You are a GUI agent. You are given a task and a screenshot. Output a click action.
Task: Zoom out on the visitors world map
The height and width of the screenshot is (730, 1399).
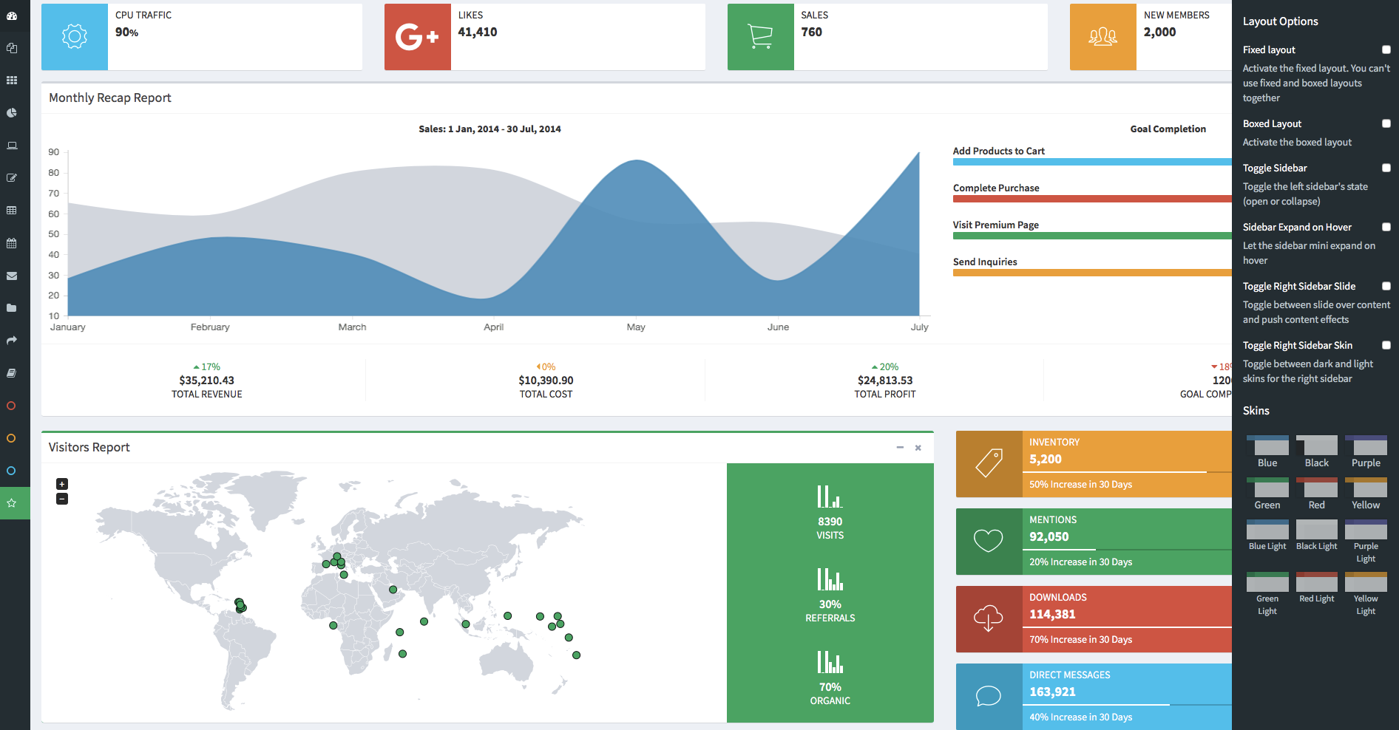tap(62, 499)
